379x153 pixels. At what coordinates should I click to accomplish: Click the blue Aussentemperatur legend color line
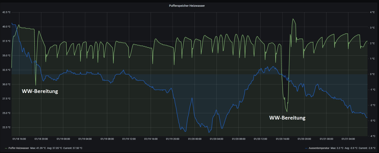pos(306,148)
